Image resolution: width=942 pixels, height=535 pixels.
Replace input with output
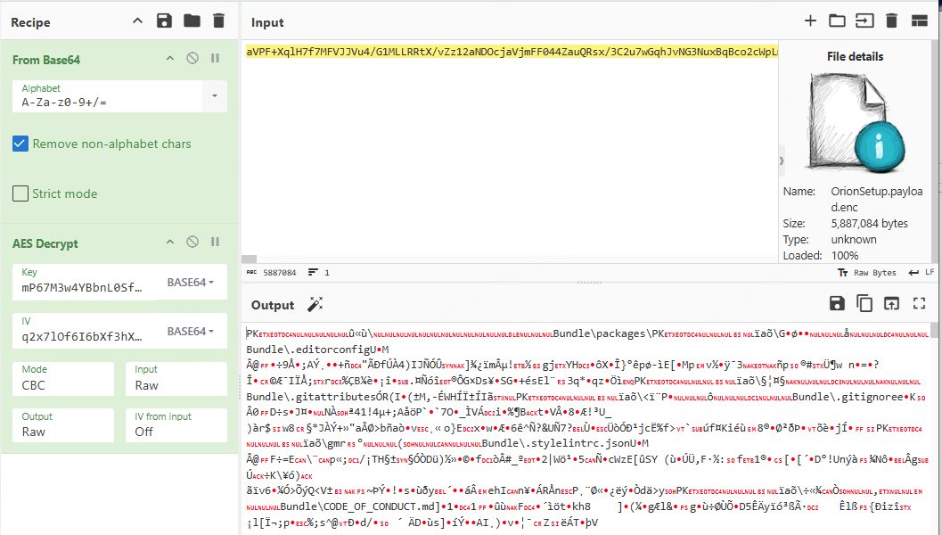pos(891,303)
